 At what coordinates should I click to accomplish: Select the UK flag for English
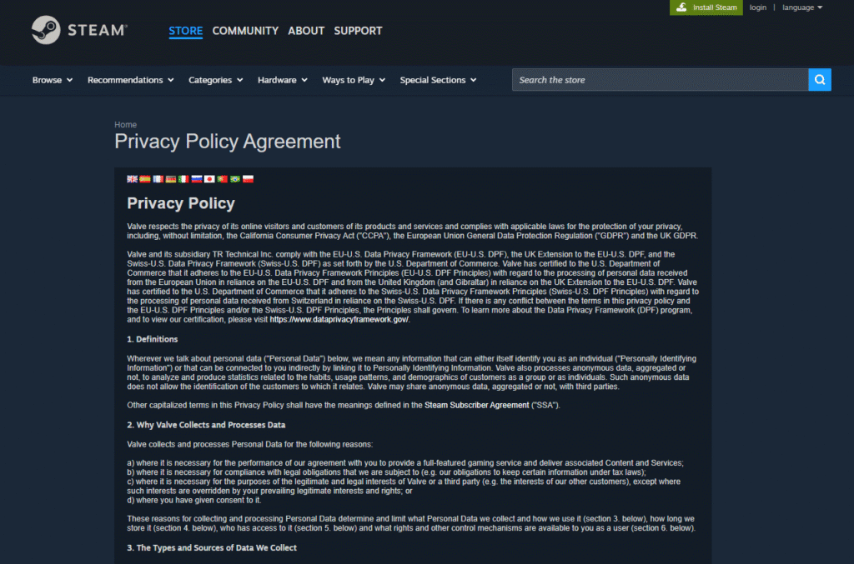tap(132, 179)
